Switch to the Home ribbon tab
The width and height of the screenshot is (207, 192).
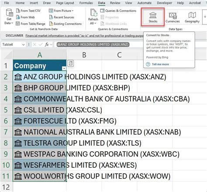coord(20,3)
